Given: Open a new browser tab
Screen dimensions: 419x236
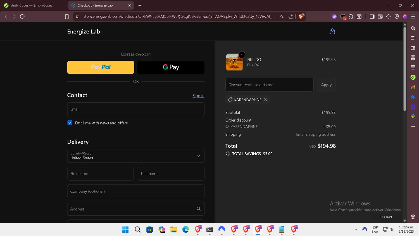Looking at the screenshot, I should pyautogui.click(x=140, y=5).
